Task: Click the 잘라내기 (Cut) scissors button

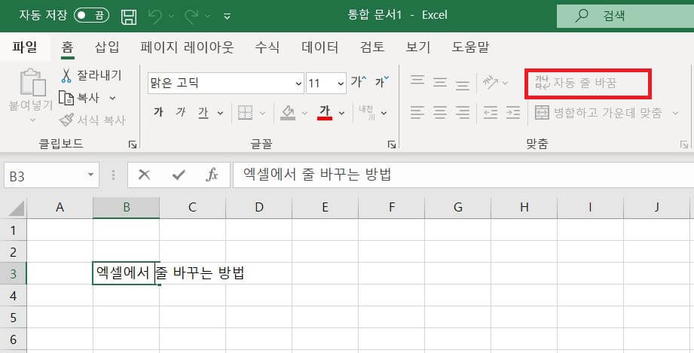Action: pos(90,75)
